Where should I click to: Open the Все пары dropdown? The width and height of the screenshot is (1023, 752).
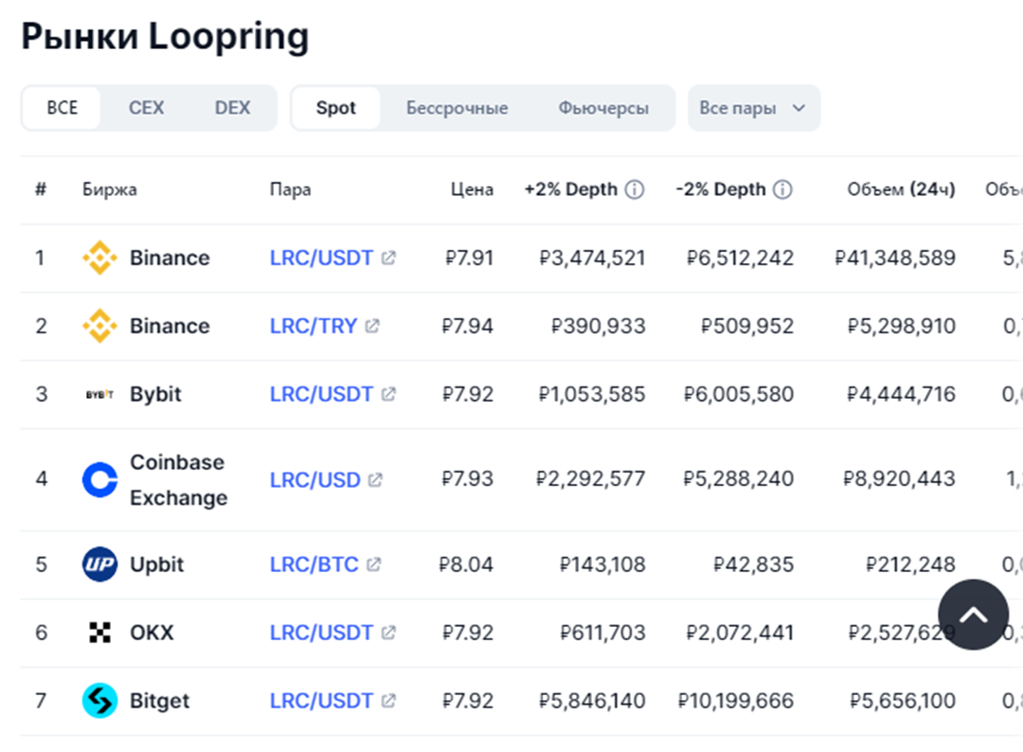pyautogui.click(x=754, y=108)
